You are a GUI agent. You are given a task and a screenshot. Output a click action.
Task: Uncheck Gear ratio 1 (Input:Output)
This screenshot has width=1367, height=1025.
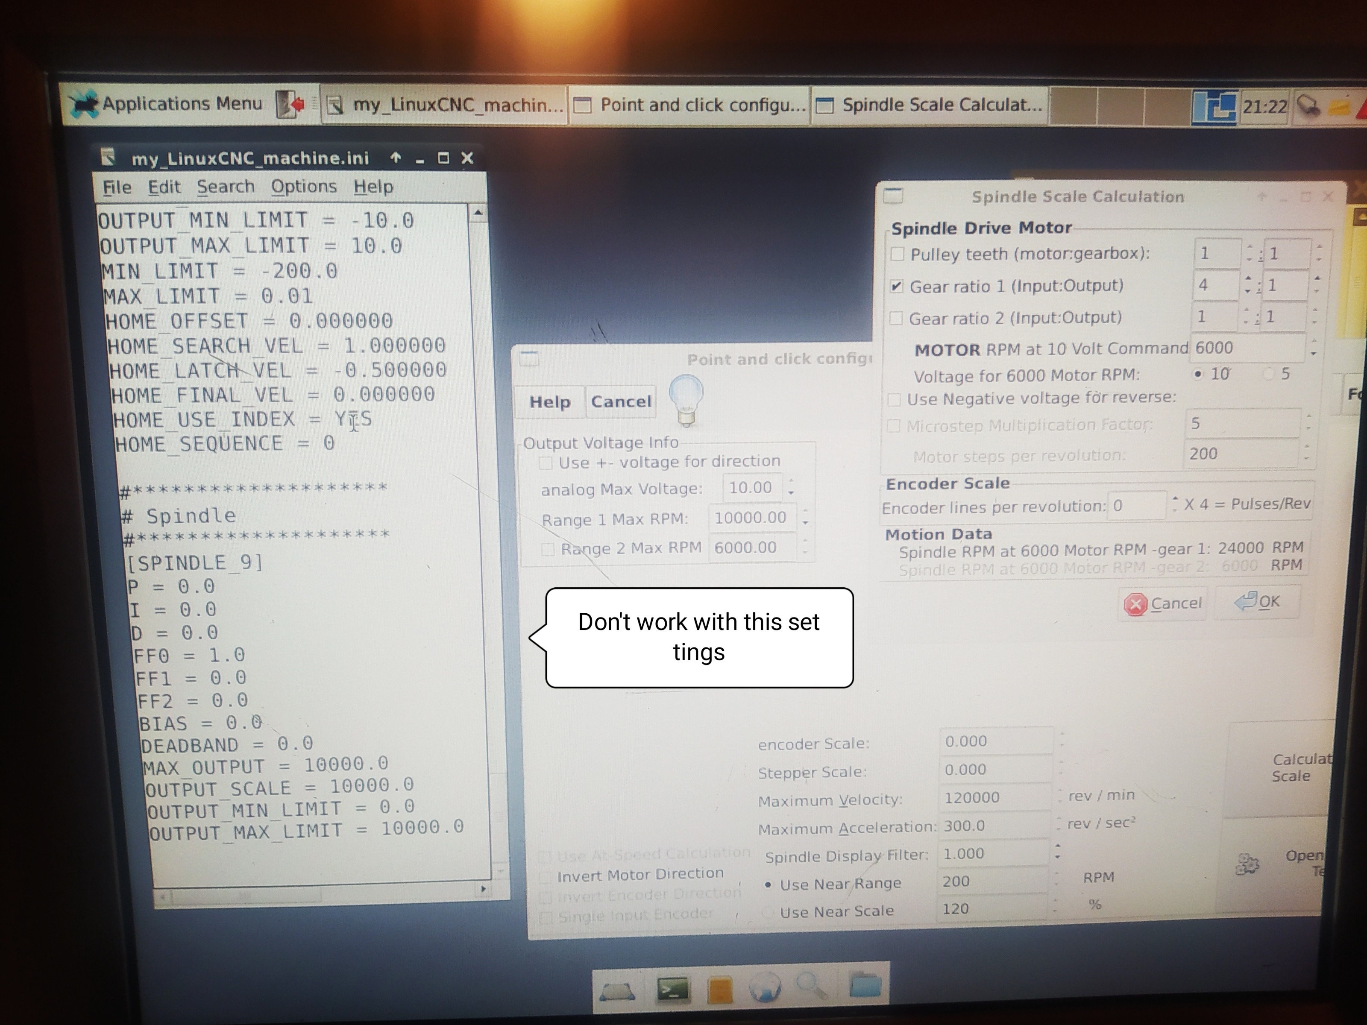click(896, 287)
